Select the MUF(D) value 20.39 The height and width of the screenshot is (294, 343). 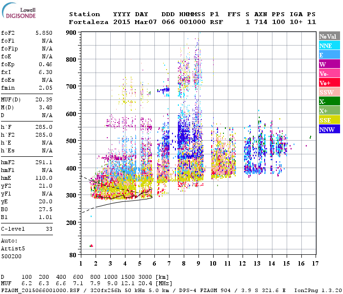pos(44,99)
